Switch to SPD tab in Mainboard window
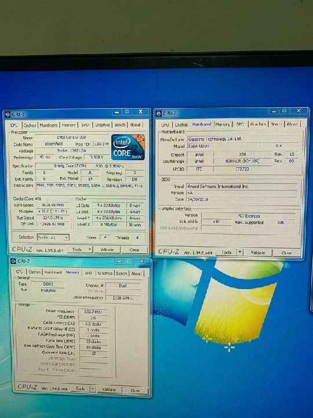This screenshot has width=313, height=418. tap(240, 124)
